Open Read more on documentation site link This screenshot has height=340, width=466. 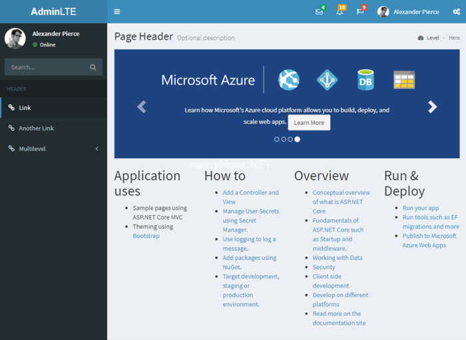pos(339,318)
